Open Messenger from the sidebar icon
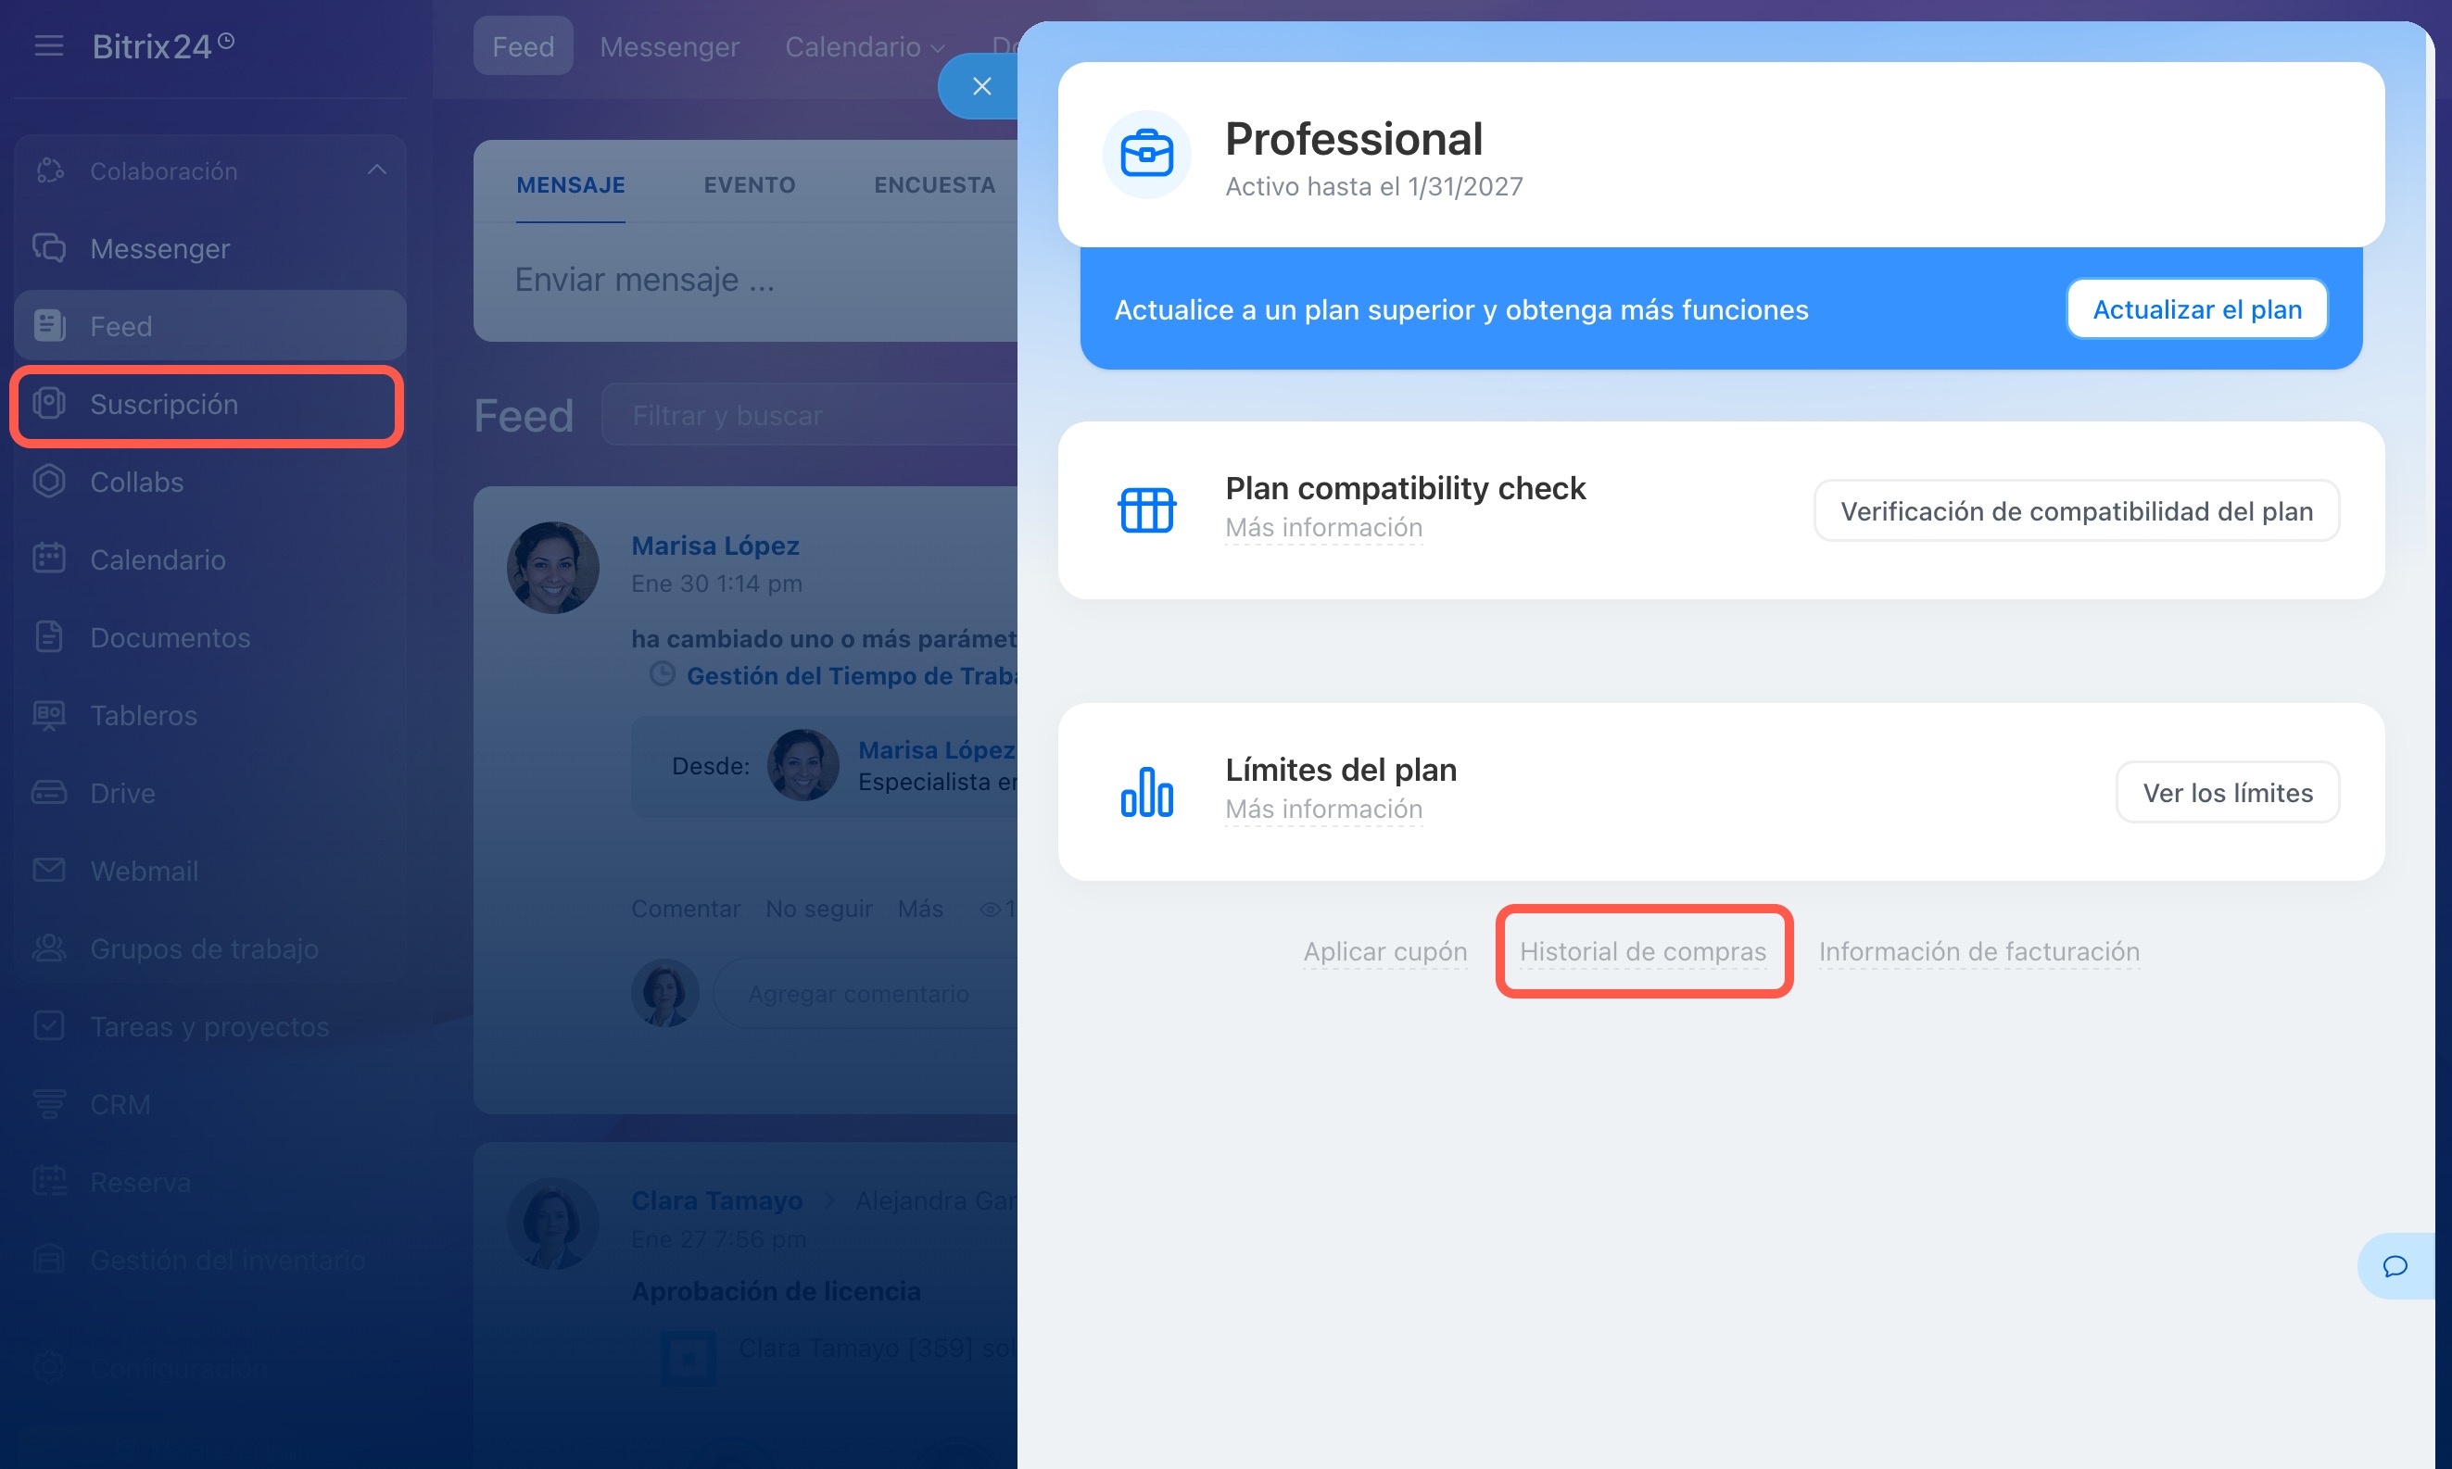This screenshot has width=2452, height=1469. point(48,247)
